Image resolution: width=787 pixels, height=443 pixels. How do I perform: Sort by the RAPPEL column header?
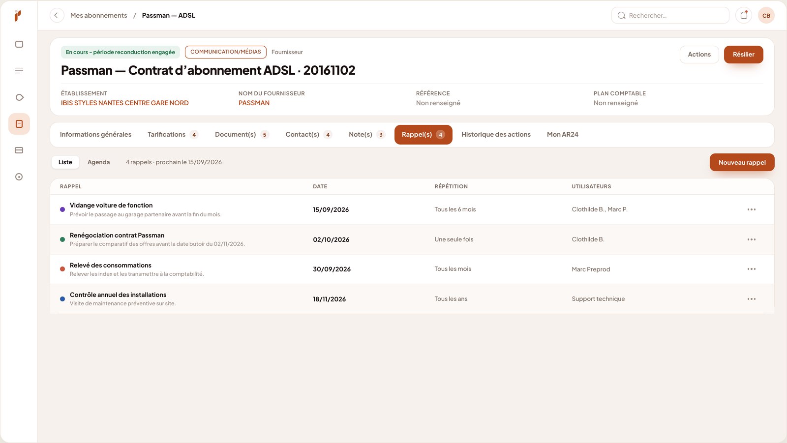click(x=71, y=186)
